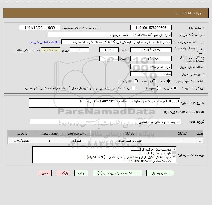Click the unit cell کیلوگرم
The width and height of the screenshot is (212, 205).
click(77, 141)
